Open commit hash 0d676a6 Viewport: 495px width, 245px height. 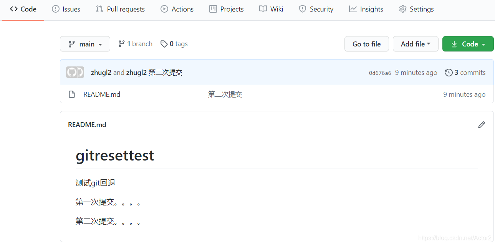point(380,73)
